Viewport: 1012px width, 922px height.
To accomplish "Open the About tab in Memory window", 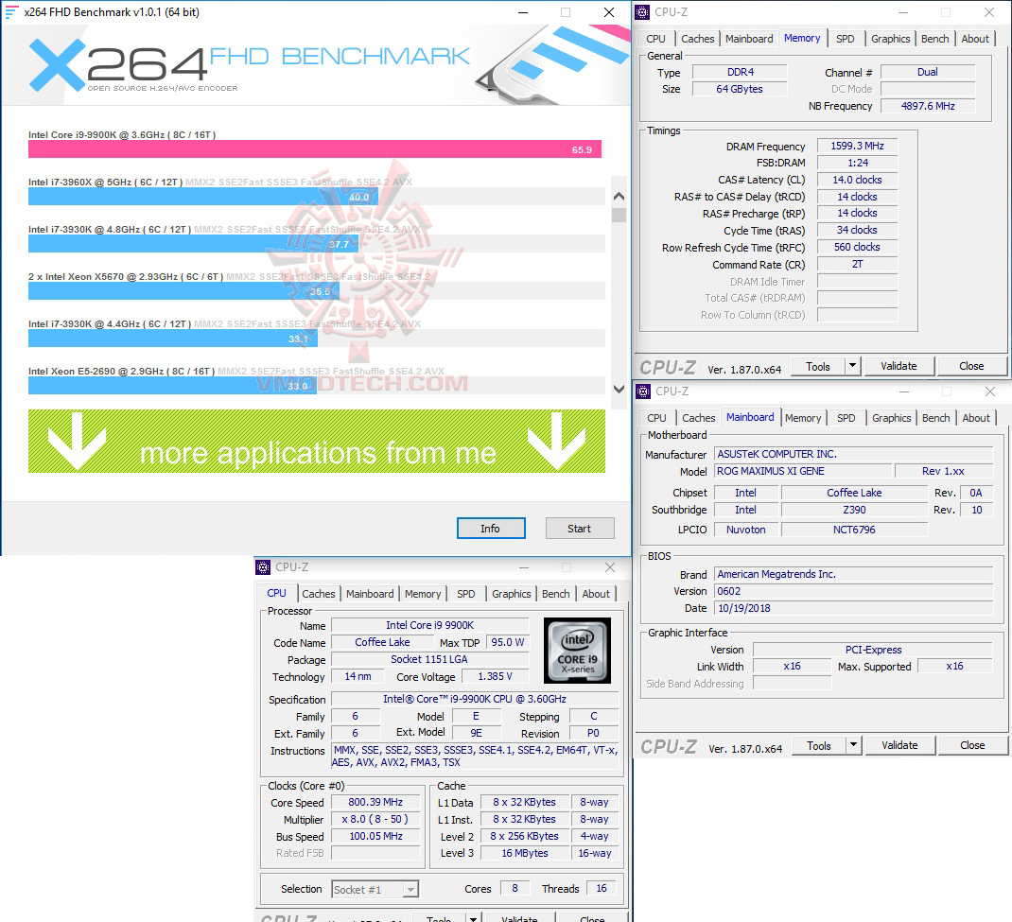I will click(x=975, y=39).
